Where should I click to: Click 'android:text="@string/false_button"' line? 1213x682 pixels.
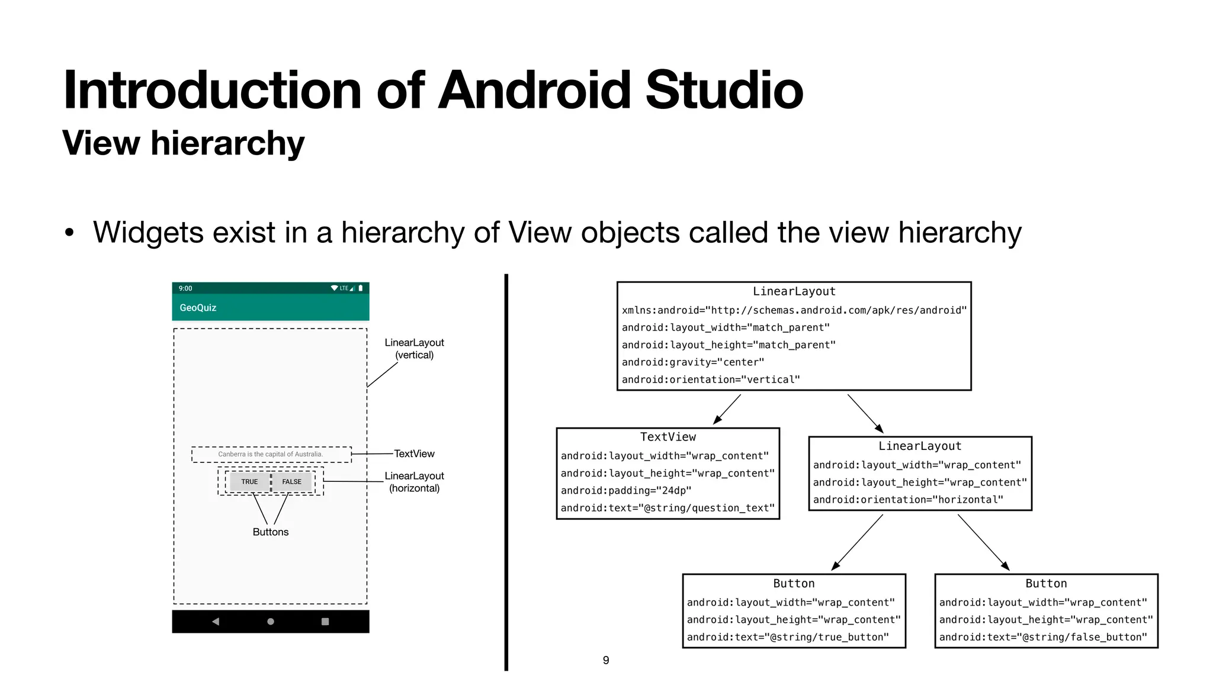1043,637
